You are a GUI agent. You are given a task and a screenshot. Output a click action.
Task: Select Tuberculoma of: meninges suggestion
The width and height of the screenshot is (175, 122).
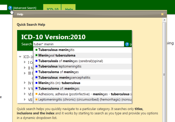coord(82,88)
